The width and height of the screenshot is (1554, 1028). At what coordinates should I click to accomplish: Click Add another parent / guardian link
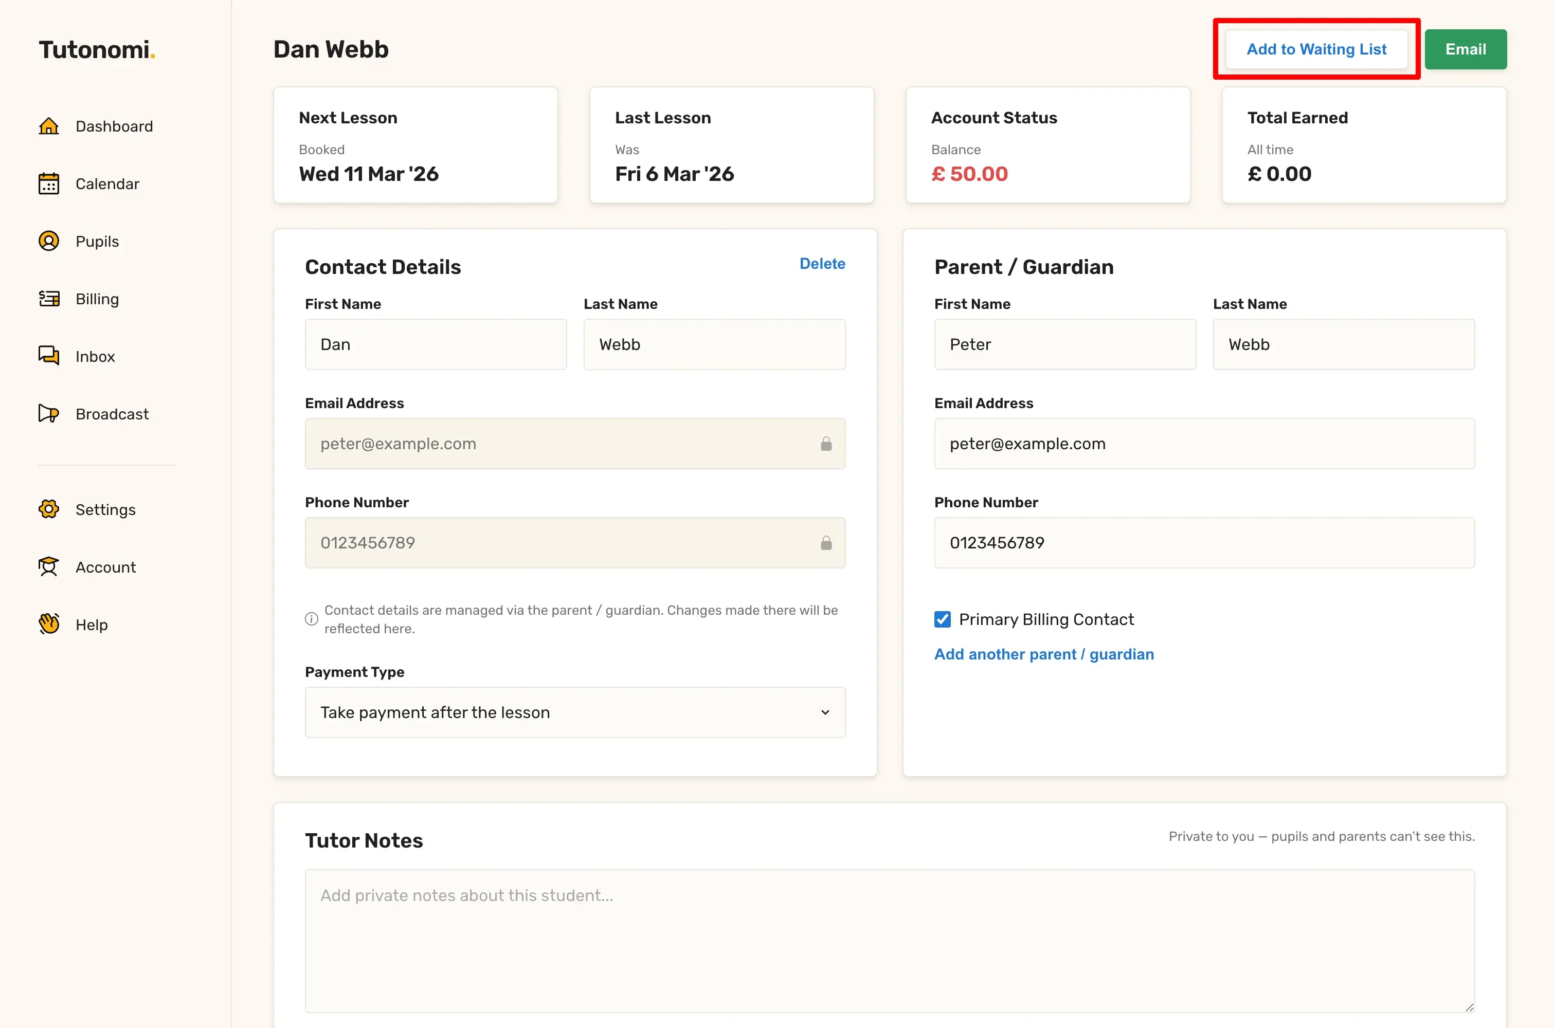pyautogui.click(x=1044, y=654)
